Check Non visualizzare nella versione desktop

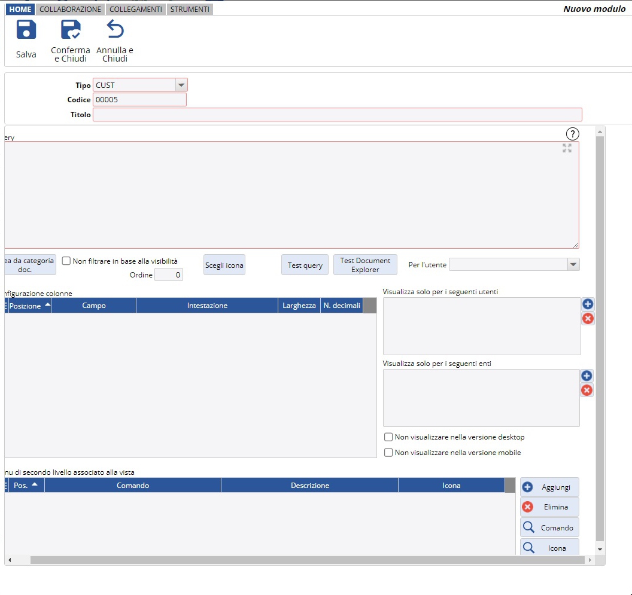click(x=388, y=437)
